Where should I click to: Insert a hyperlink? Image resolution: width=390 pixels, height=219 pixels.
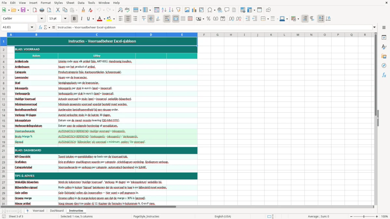click(220, 10)
